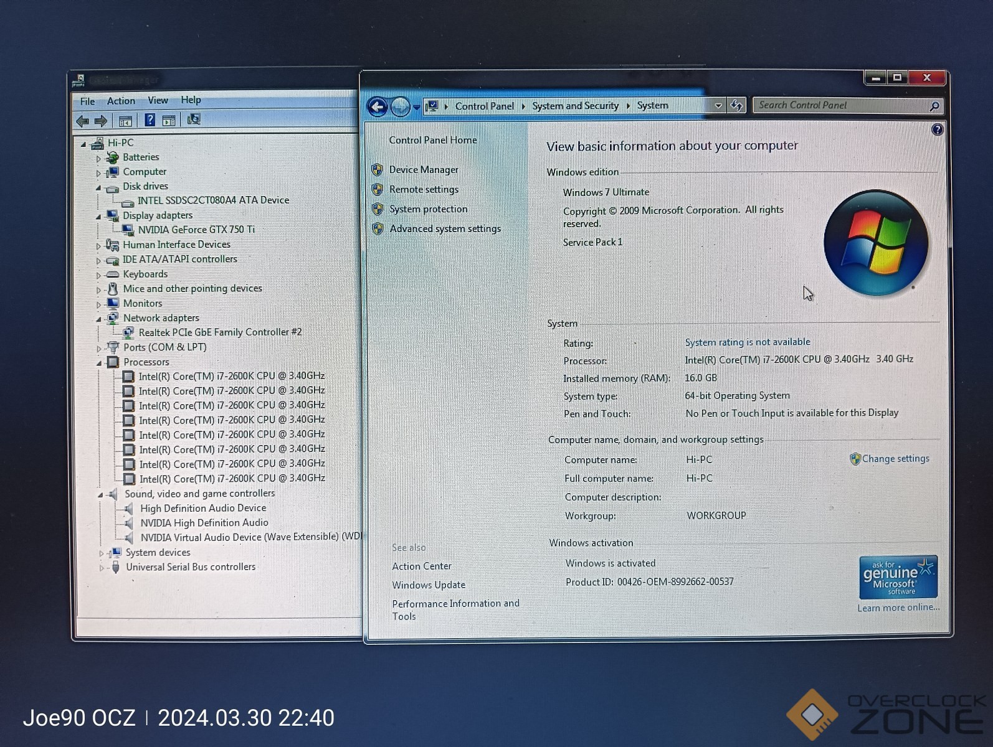Click the Product ID 00426-OEM-8992662-00537 text
The image size is (993, 747).
pos(649,582)
